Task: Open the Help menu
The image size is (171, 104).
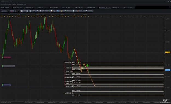Action: [x=25, y=4]
